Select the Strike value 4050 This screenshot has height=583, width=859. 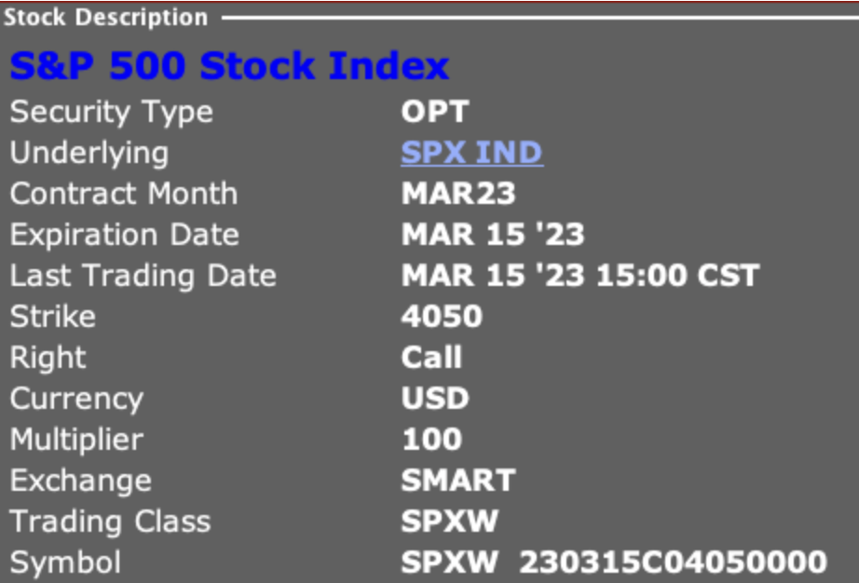click(x=441, y=316)
